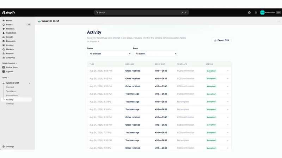282x158 pixels.
Task: Click the Export CSV button
Action: tap(221, 40)
